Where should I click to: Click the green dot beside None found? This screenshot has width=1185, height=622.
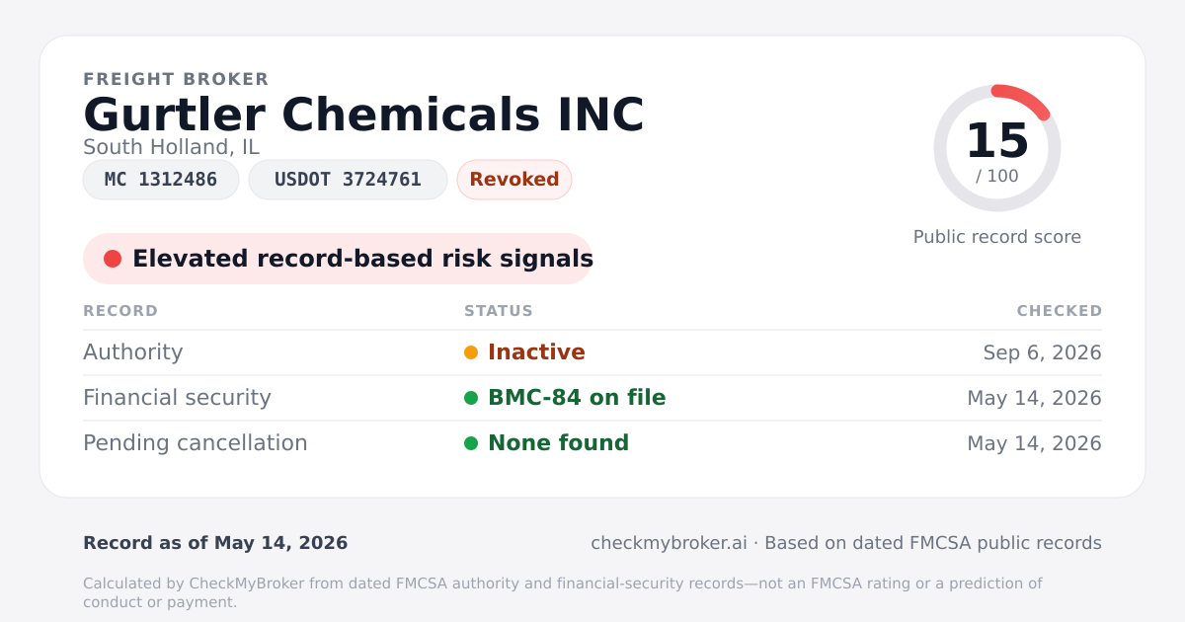471,443
